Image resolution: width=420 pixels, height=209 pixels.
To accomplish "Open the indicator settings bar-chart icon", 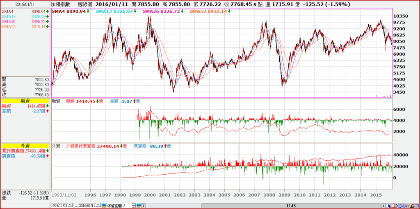I will [412, 206].
